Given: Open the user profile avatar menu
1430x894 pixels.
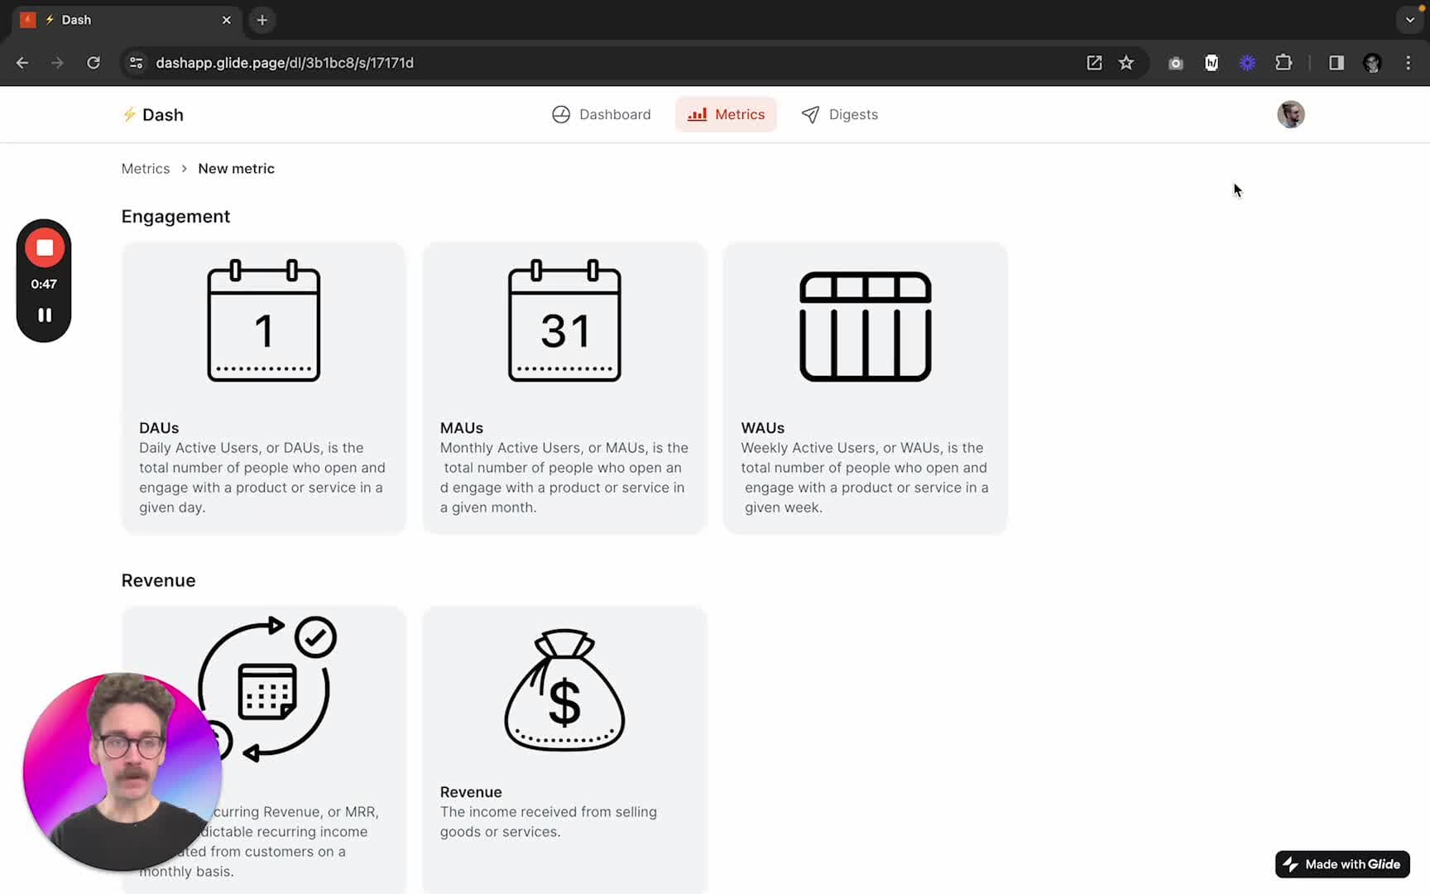Looking at the screenshot, I should click(x=1290, y=114).
